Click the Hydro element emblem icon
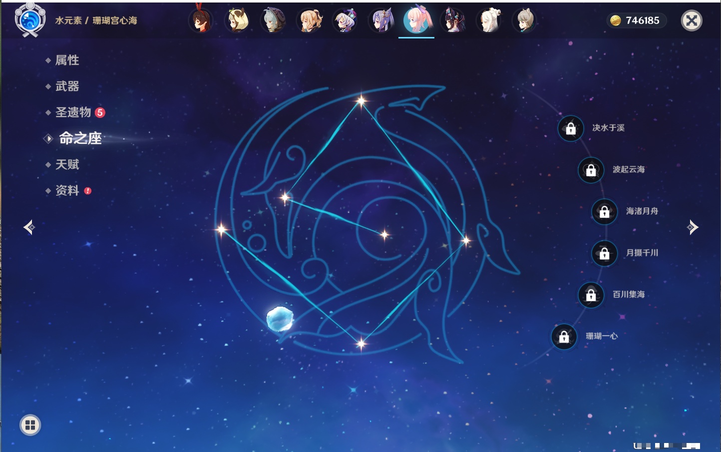Image resolution: width=721 pixels, height=452 pixels. coord(30,19)
